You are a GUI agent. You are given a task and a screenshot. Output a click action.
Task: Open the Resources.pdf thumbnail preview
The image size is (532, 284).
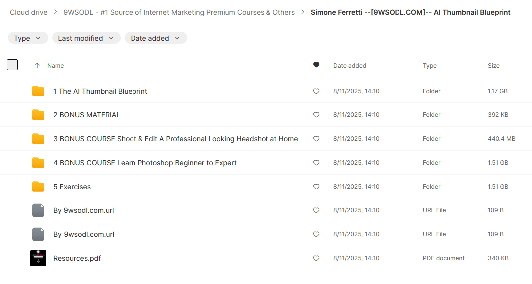pos(38,258)
